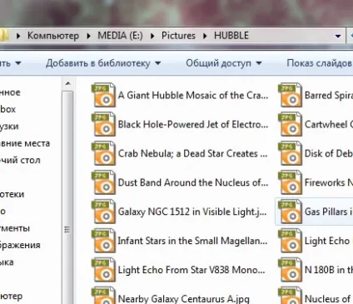Open partially visible box item in sidebar

(7, 109)
